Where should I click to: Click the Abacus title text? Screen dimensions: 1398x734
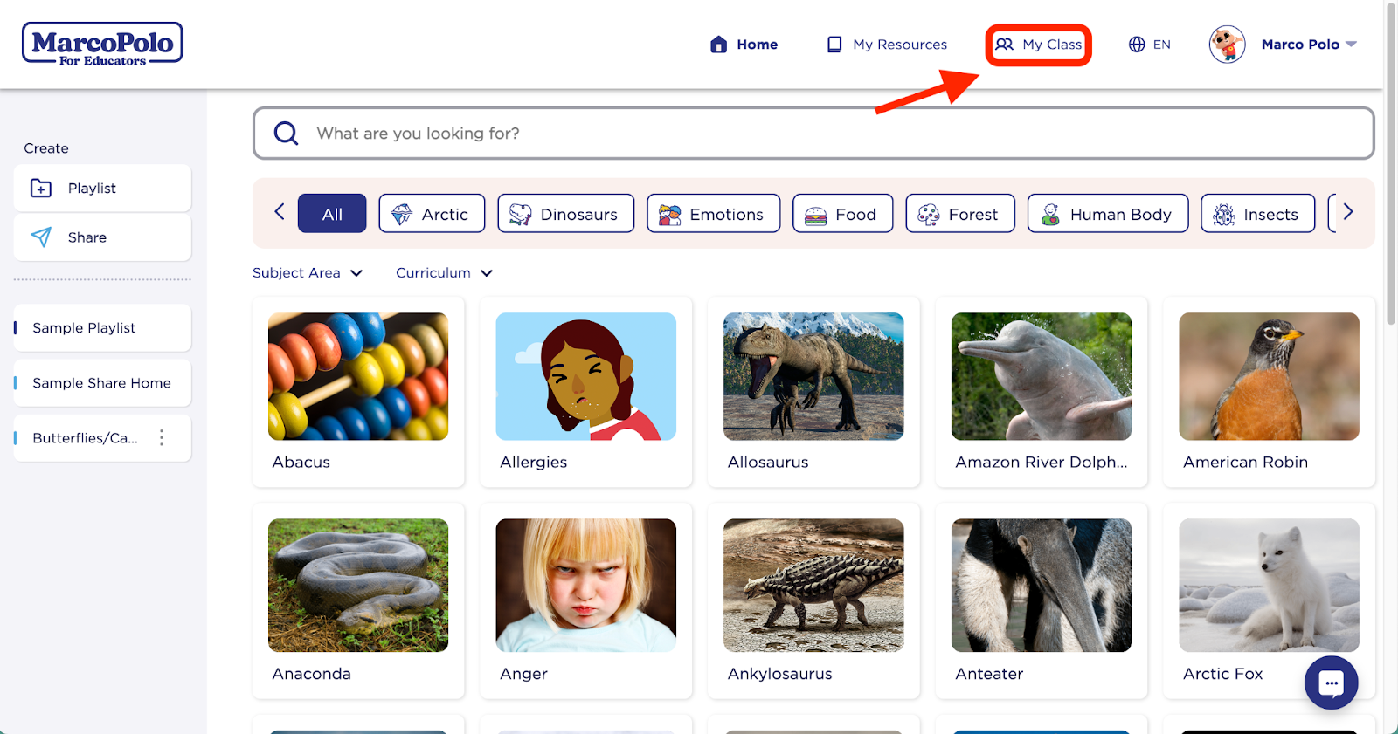coord(301,462)
